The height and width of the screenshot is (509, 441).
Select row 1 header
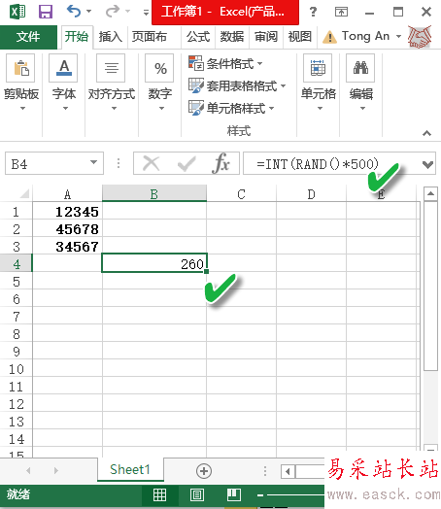pos(16,212)
